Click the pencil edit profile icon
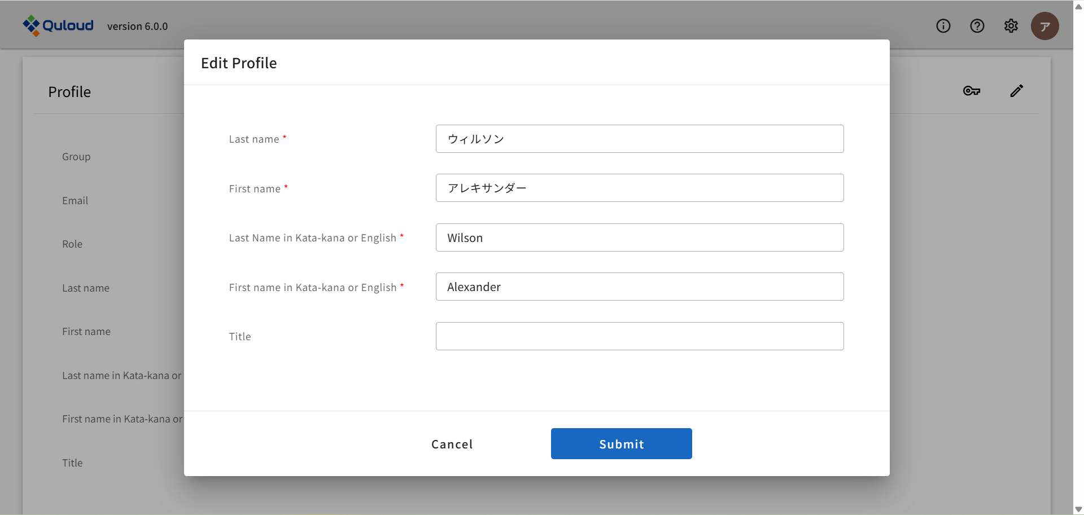Viewport: 1084px width, 515px height. [1016, 91]
